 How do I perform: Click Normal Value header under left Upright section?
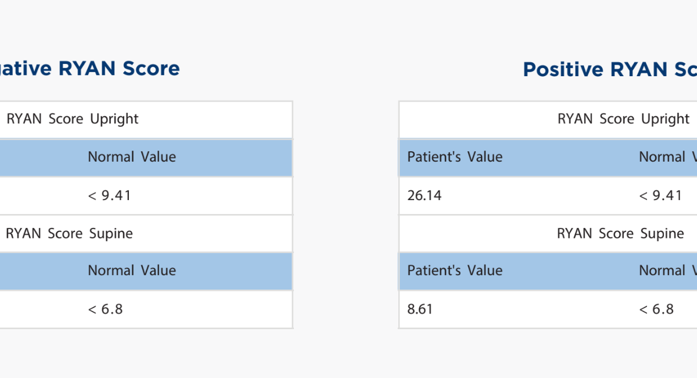pos(132,157)
